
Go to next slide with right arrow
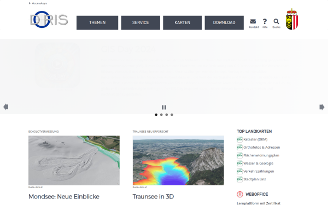coord(322,107)
